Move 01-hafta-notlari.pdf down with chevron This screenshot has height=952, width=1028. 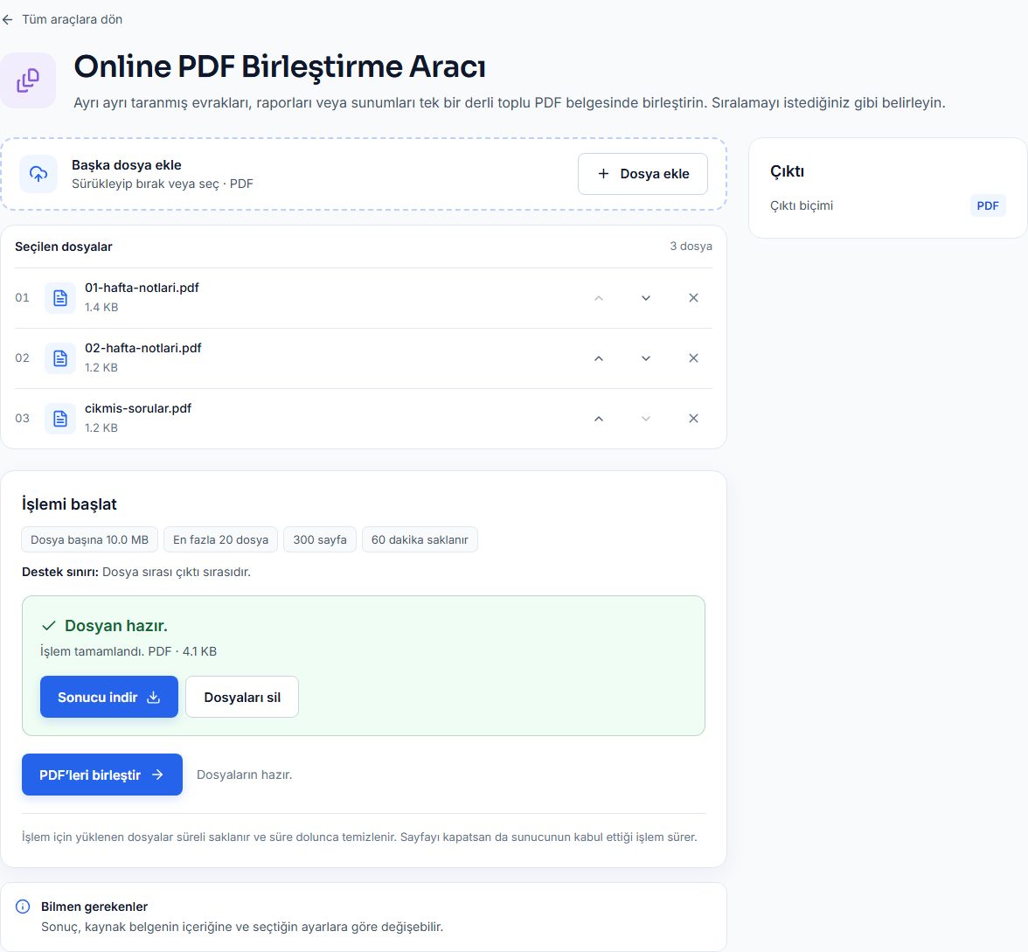click(x=646, y=297)
